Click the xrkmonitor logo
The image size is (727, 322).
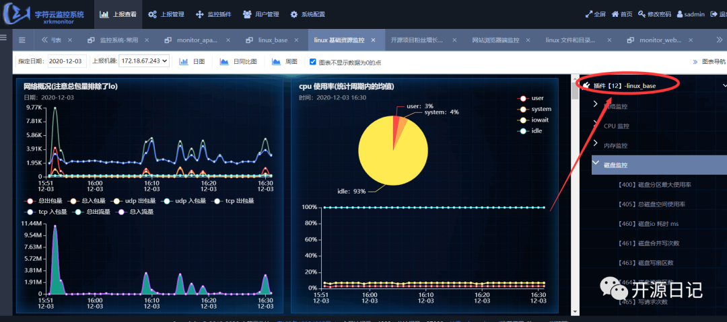tap(44, 15)
